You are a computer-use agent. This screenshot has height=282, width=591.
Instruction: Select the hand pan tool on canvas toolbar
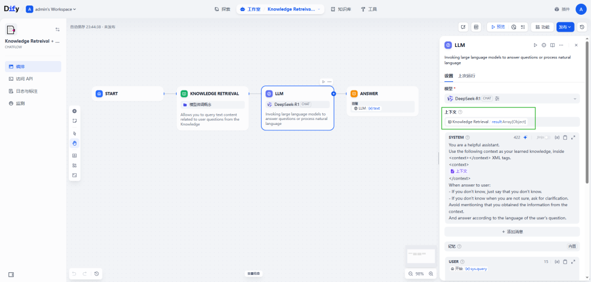click(74, 143)
